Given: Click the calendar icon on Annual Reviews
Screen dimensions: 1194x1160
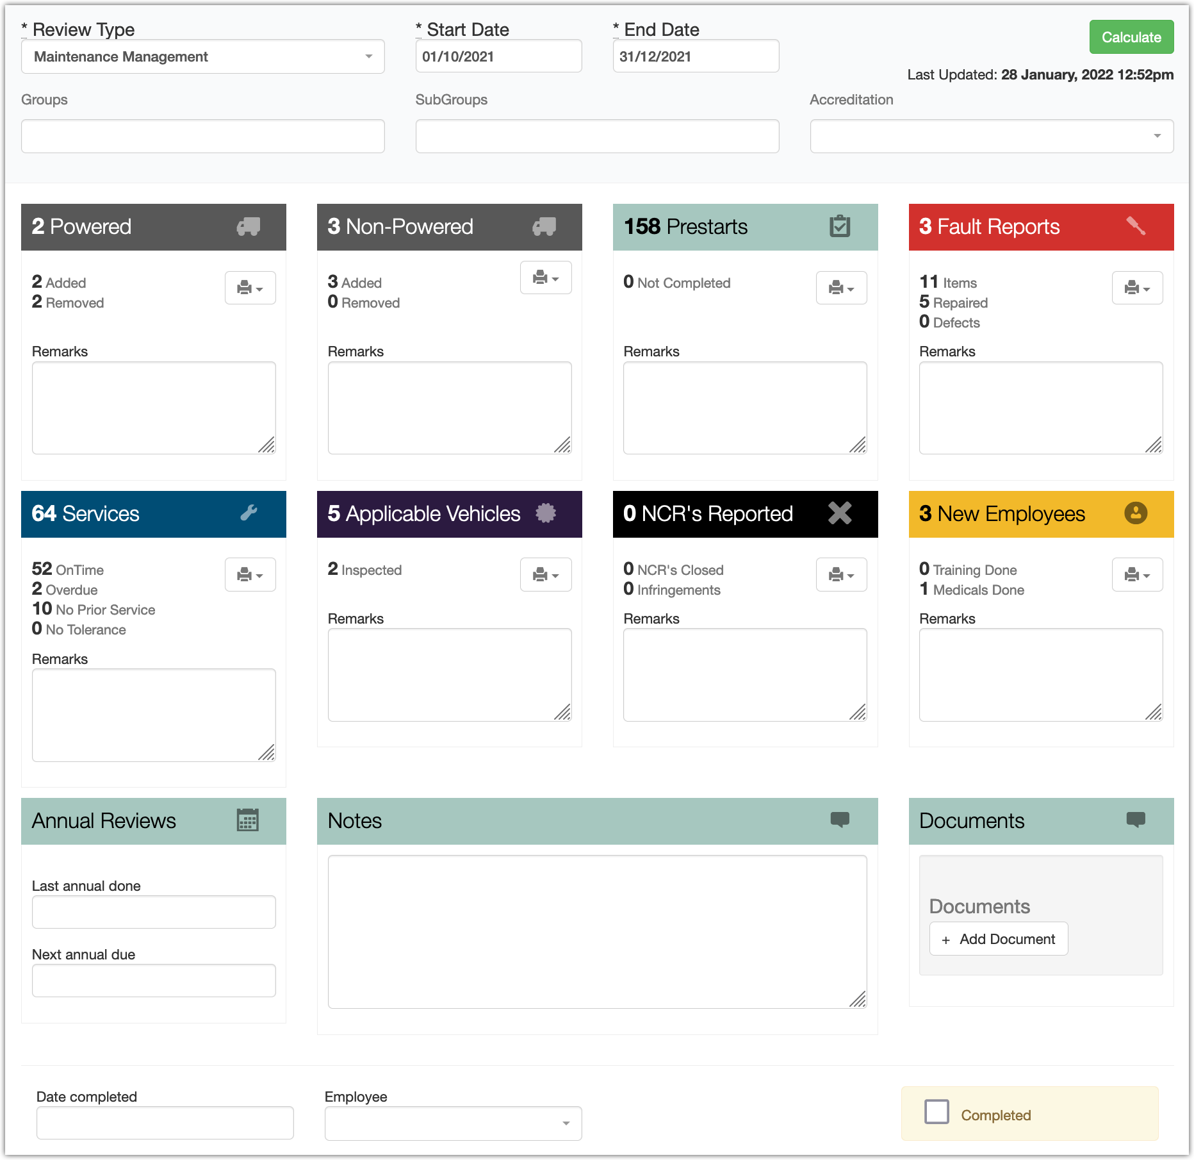Looking at the screenshot, I should (x=249, y=820).
